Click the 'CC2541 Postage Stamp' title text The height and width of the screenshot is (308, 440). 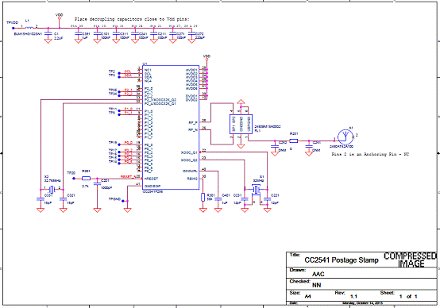(x=342, y=260)
